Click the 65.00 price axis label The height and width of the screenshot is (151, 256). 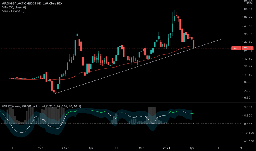248,9
